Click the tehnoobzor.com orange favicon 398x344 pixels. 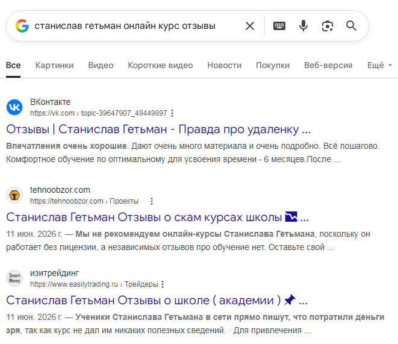point(14,195)
